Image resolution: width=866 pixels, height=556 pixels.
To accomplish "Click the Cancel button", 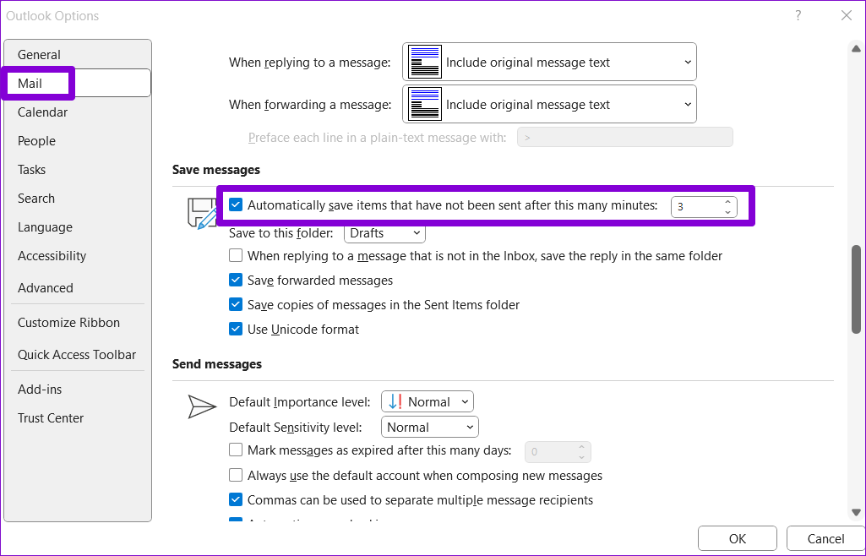I will [x=825, y=539].
